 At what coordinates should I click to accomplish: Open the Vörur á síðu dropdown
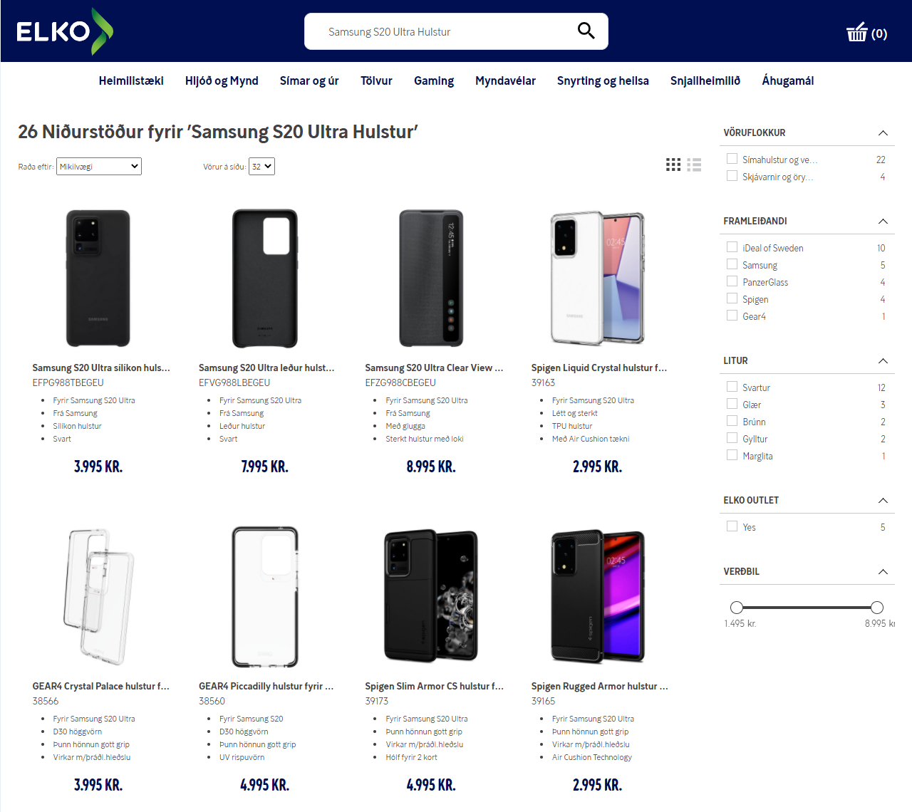(x=261, y=167)
